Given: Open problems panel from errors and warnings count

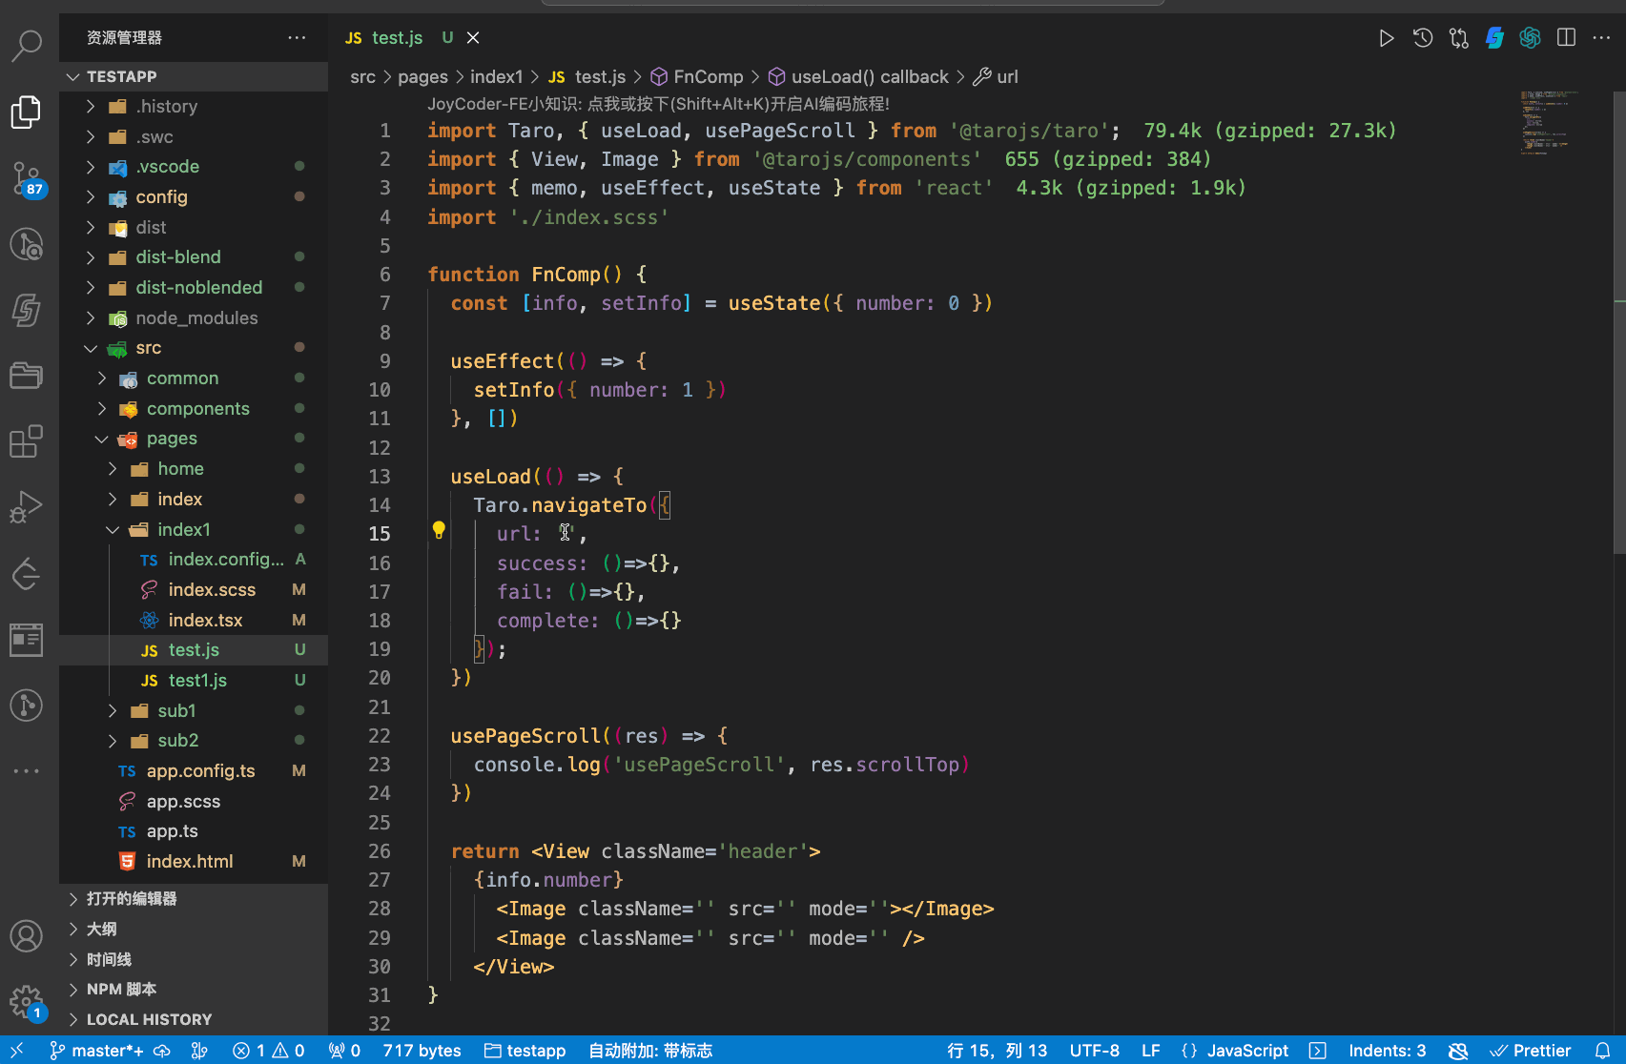Looking at the screenshot, I should point(269,1050).
